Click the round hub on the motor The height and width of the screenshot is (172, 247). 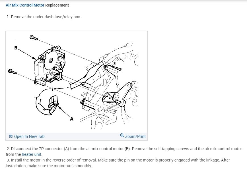[51, 60]
